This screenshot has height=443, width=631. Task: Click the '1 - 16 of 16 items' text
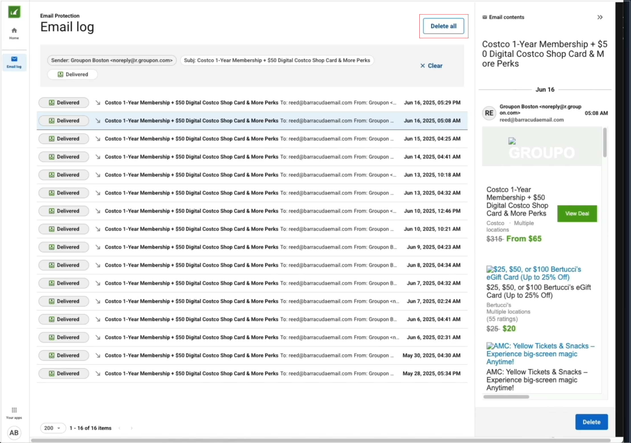[91, 428]
